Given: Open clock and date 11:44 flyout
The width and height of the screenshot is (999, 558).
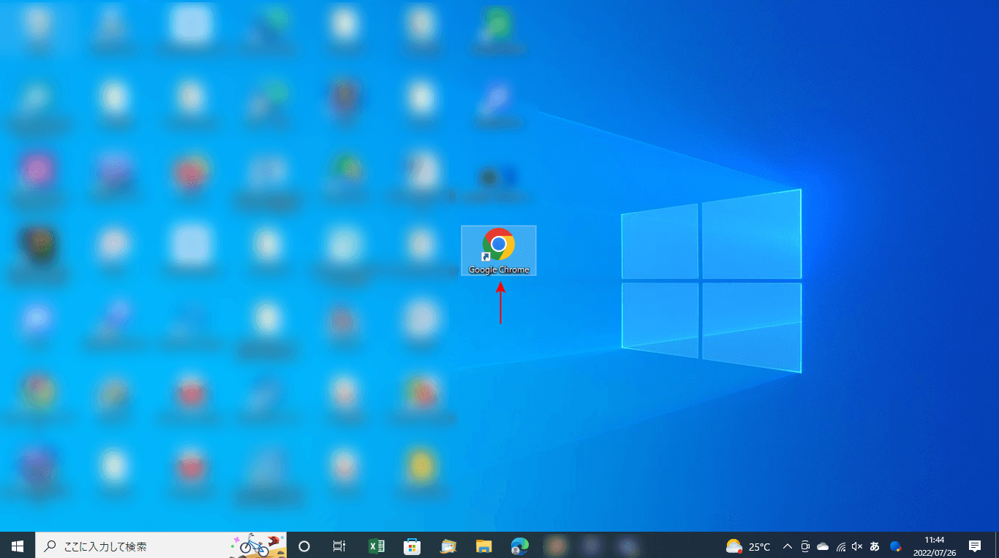Looking at the screenshot, I should [x=934, y=546].
